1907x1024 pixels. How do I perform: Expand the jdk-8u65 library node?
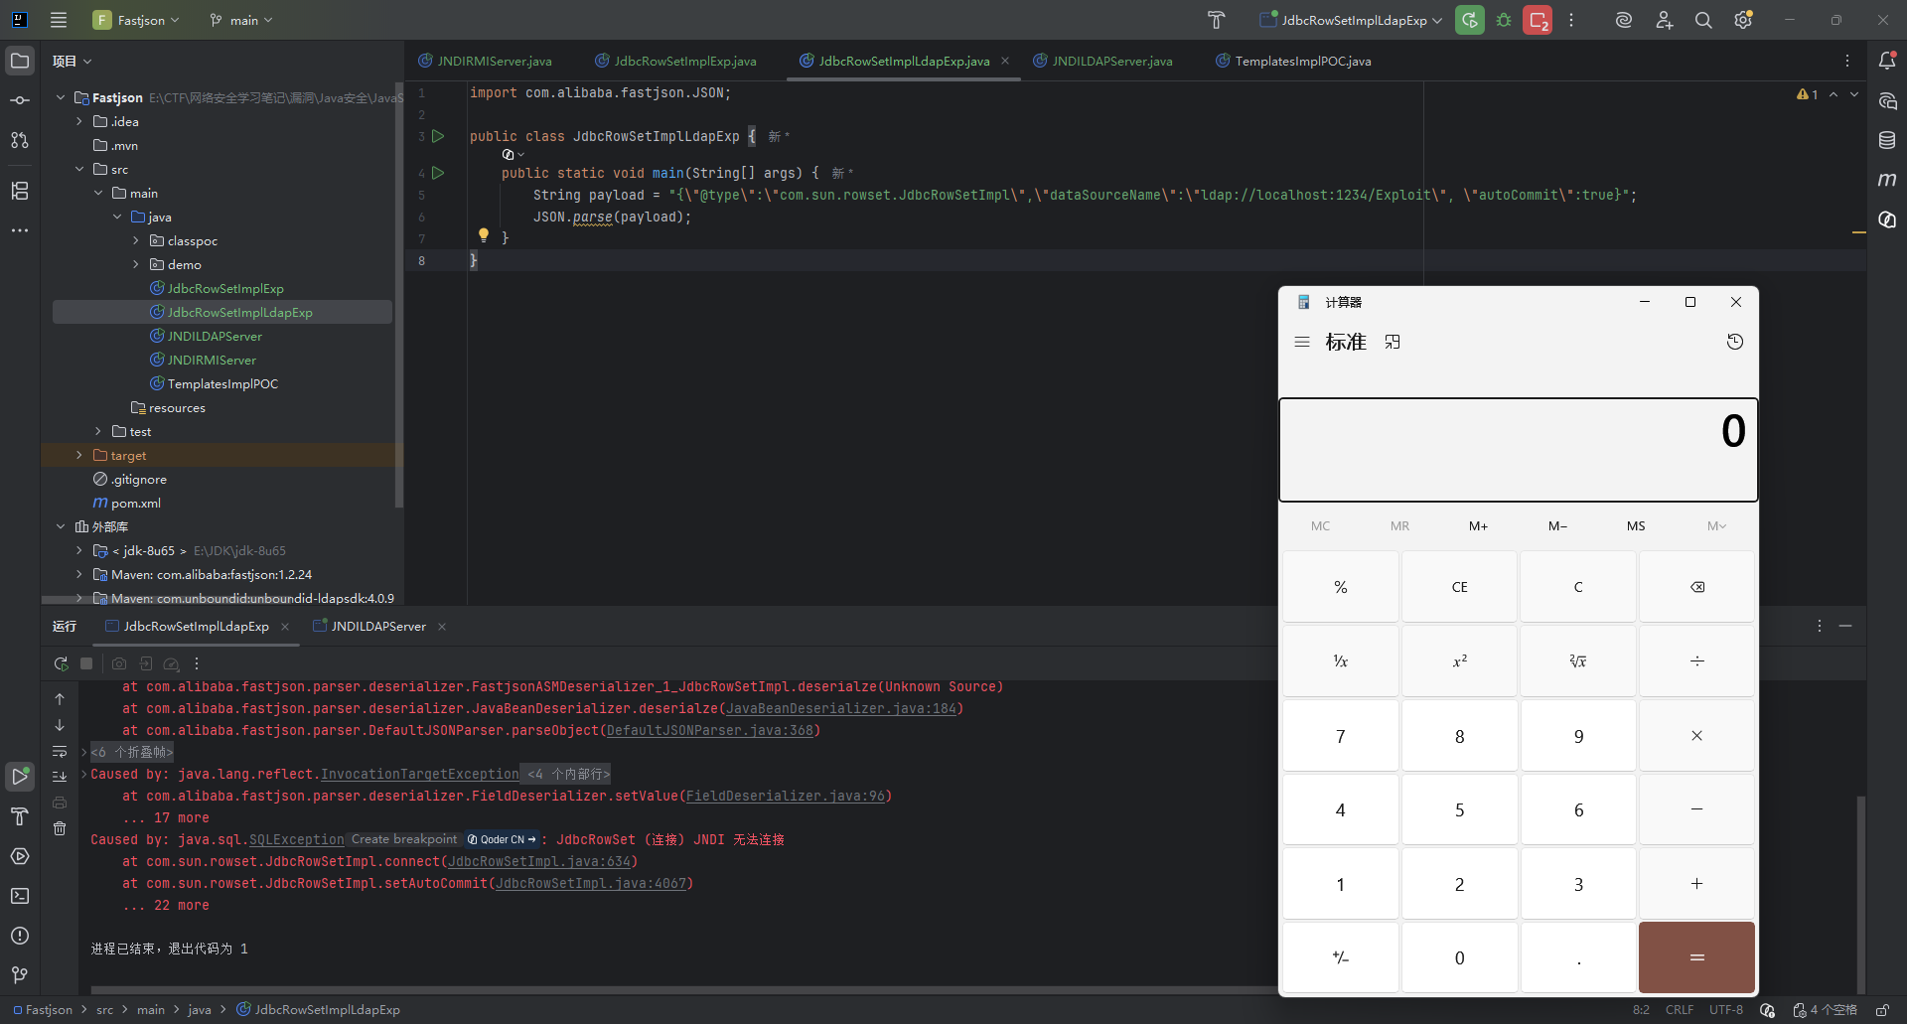pos(79,550)
